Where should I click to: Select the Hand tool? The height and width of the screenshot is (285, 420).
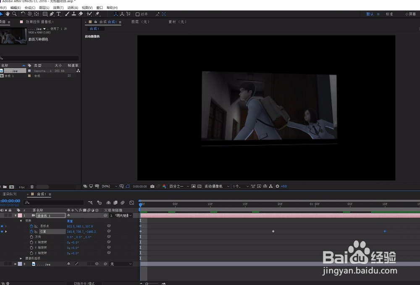(8, 14)
